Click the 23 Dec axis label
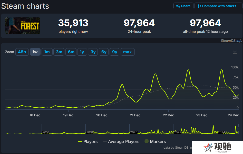Screen dimensions: 243x154 pyautogui.click(x=202, y=115)
